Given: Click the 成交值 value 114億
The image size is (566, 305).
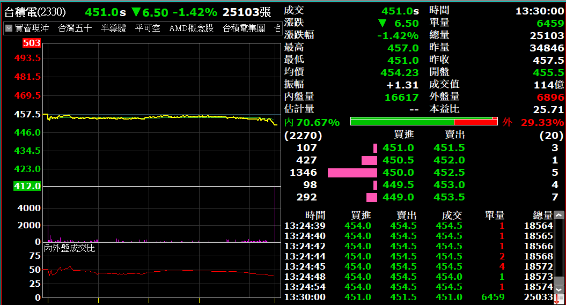Looking at the screenshot, I should click(549, 85).
